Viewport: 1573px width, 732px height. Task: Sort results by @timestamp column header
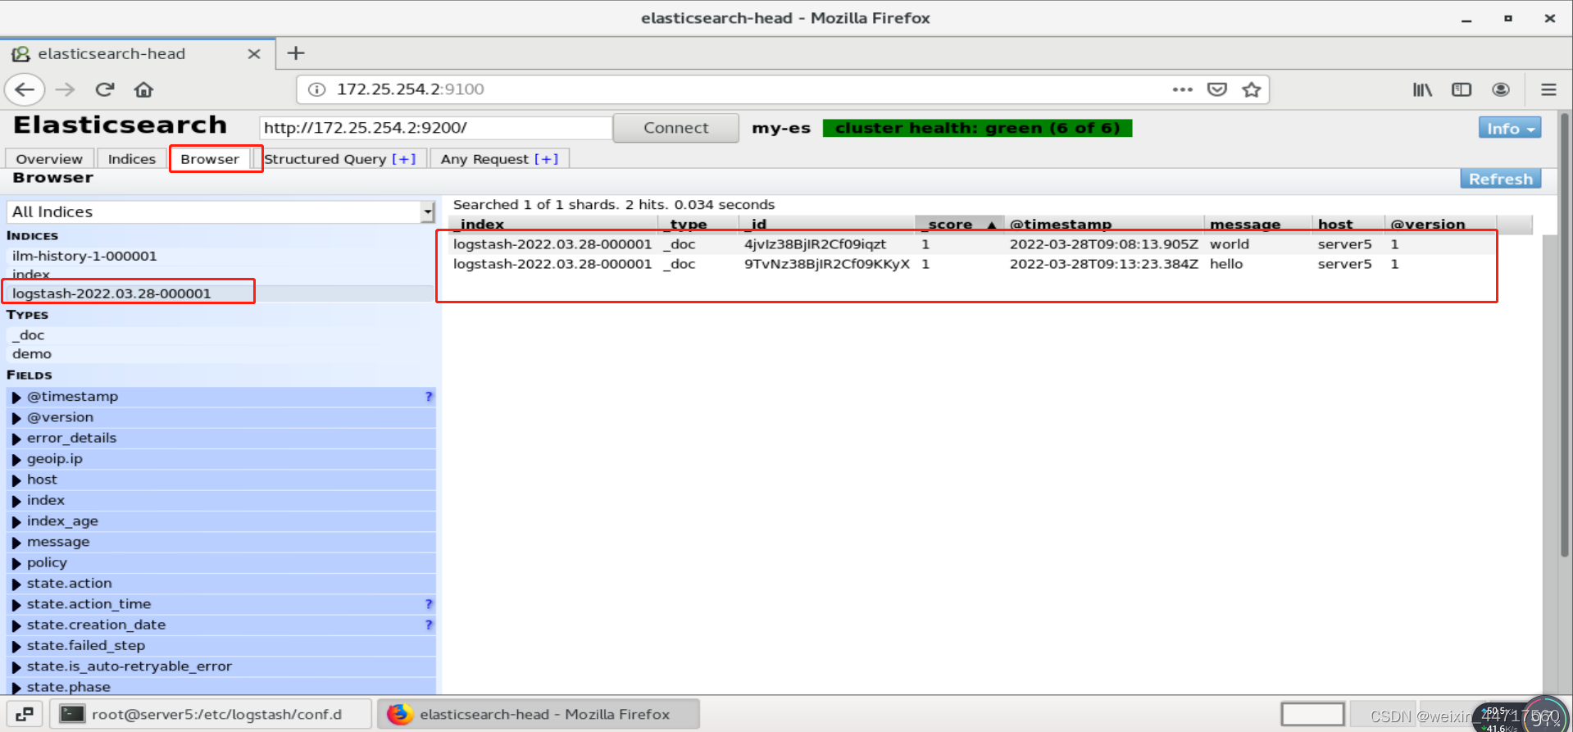[1103, 224]
